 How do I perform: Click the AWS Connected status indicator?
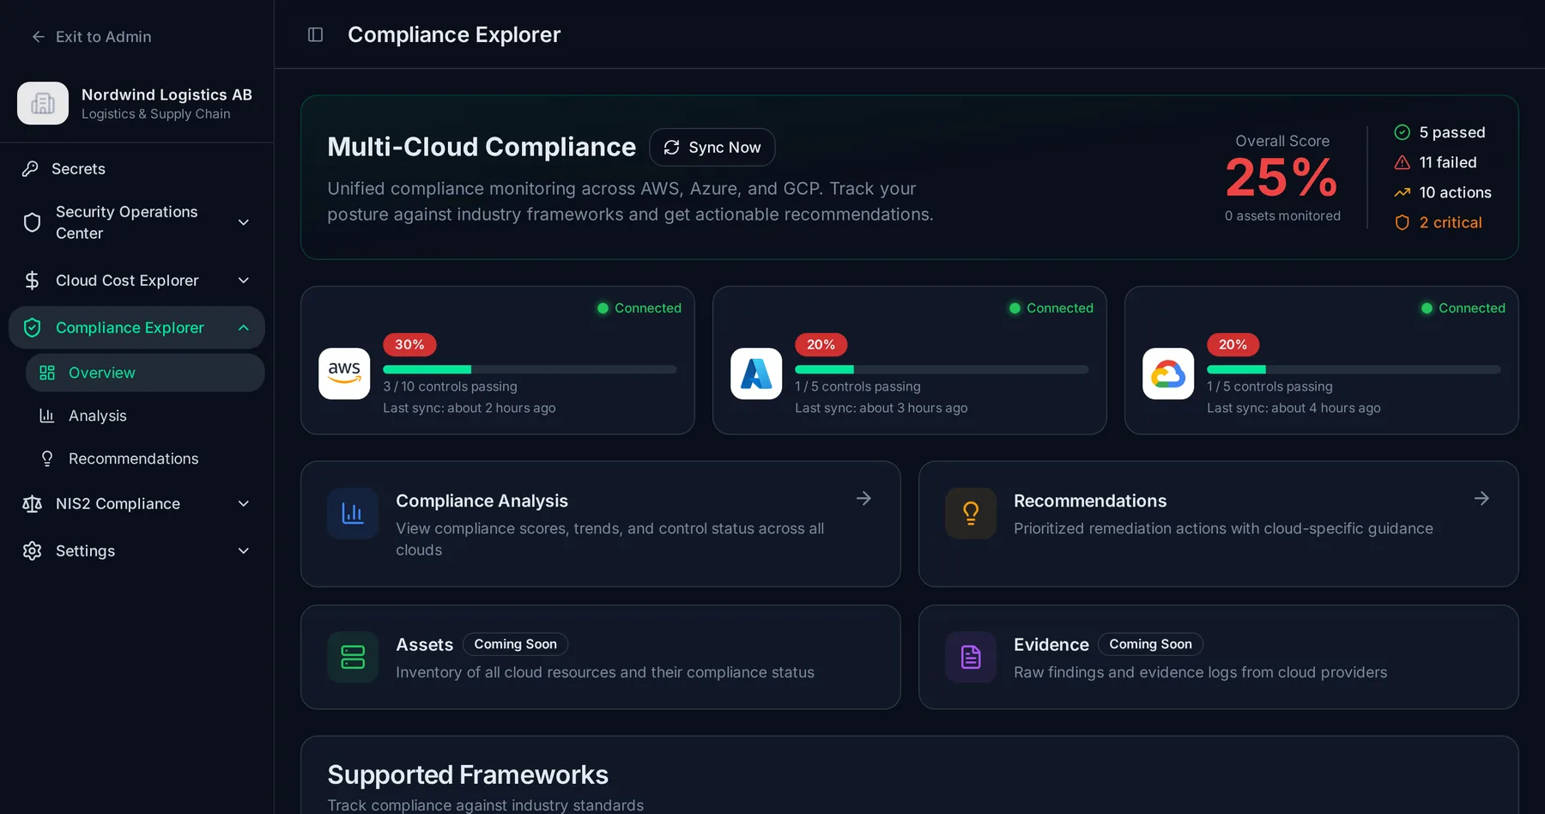(639, 308)
